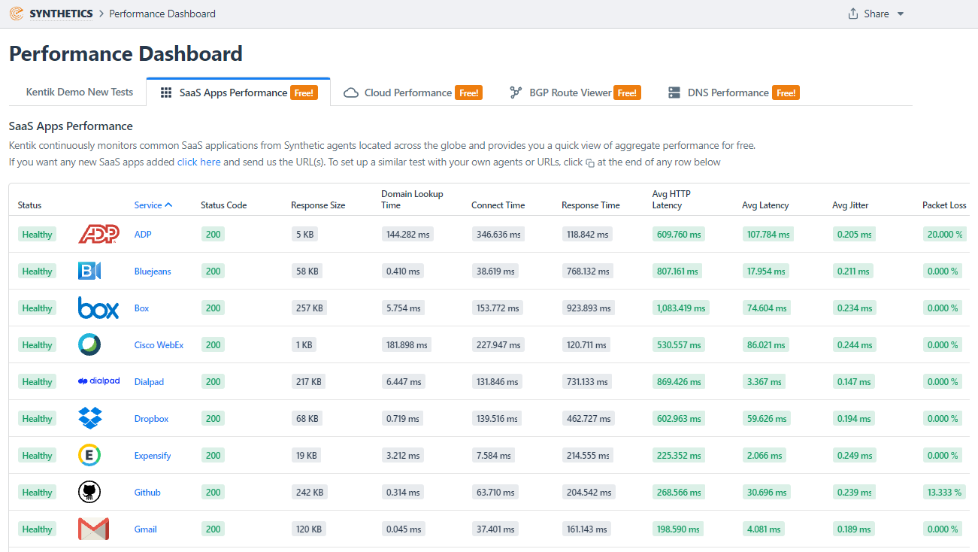Image resolution: width=978 pixels, height=552 pixels.
Task: Open the Cloud Performance tab
Action: pyautogui.click(x=413, y=93)
